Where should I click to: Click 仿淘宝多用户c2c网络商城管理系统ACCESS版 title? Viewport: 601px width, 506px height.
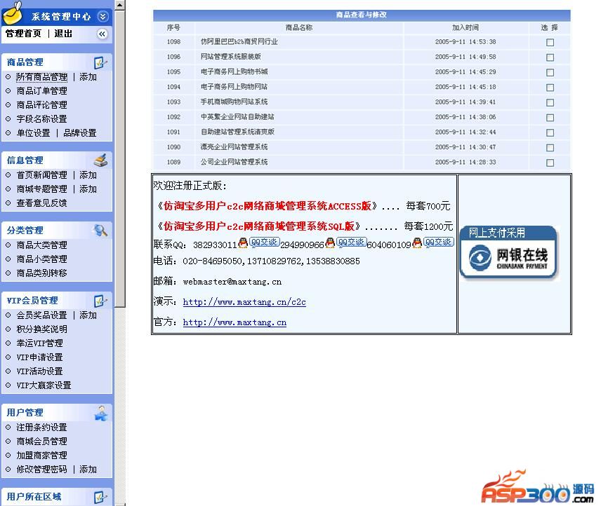click(268, 206)
